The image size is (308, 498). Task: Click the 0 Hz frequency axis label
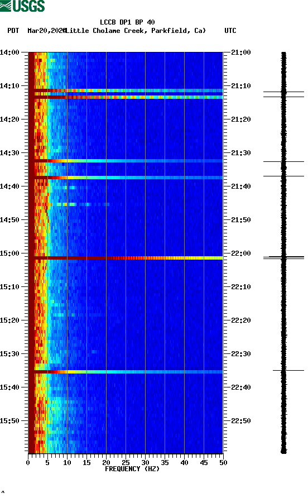pos(28,463)
